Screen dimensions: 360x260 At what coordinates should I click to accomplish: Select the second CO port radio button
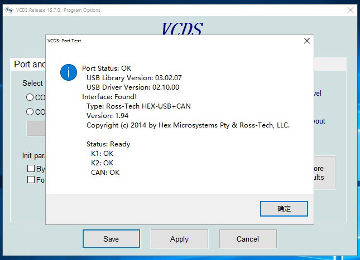click(30, 112)
